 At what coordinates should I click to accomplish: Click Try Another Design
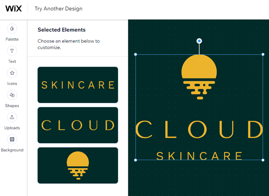pyautogui.click(x=58, y=9)
